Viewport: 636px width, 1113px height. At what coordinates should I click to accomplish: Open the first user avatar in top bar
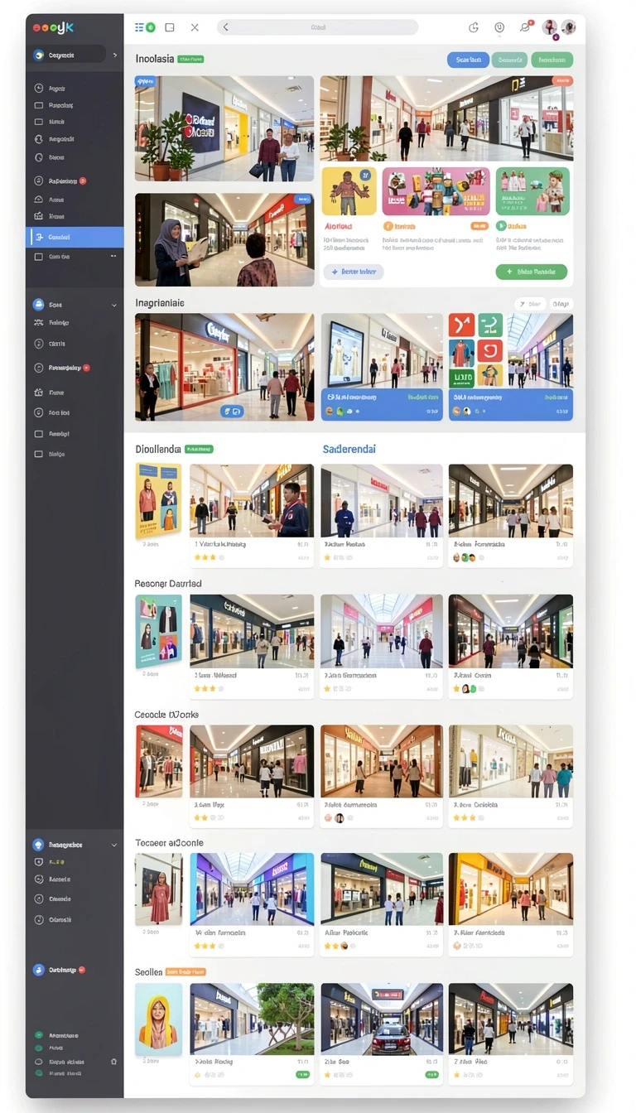[x=550, y=27]
